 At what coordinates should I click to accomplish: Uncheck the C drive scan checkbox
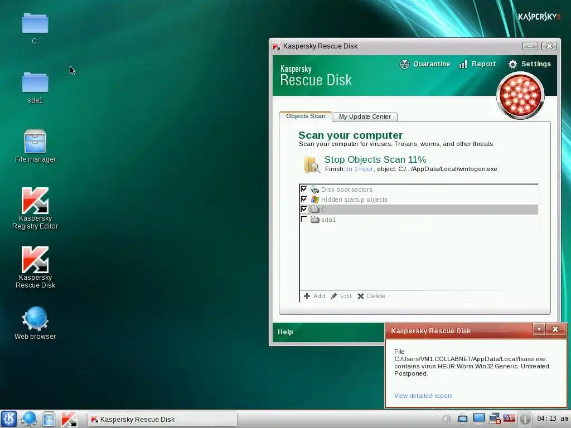[304, 209]
